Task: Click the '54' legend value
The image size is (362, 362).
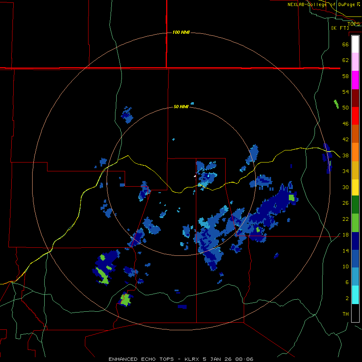Action: (x=346, y=92)
